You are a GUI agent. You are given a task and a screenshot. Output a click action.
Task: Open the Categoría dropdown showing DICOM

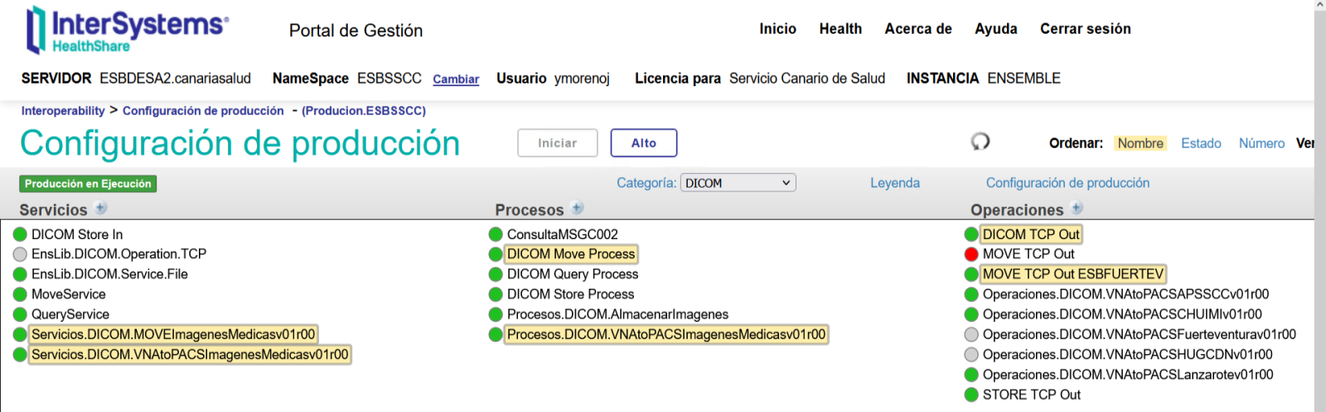coord(738,183)
